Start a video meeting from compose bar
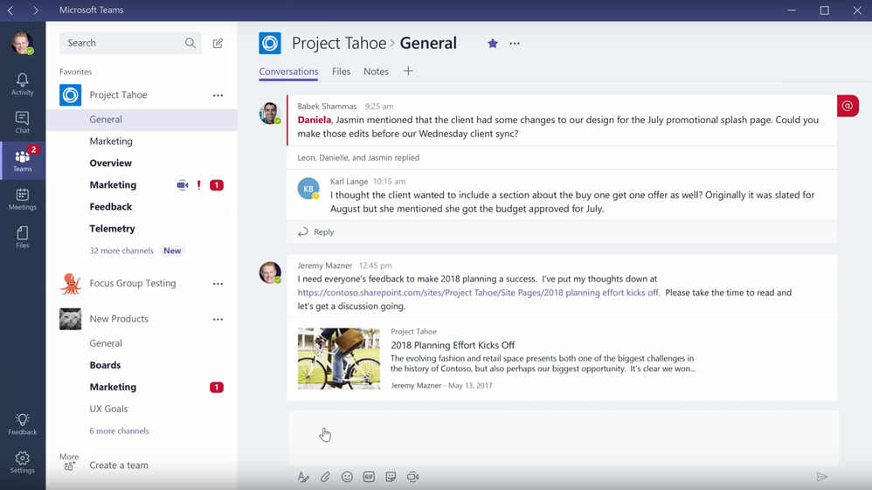This screenshot has width=872, height=490. tap(412, 477)
